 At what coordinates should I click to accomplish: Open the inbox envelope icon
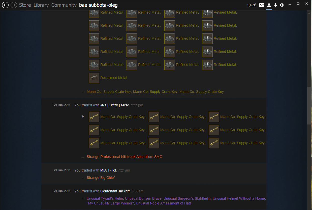tap(262, 5)
